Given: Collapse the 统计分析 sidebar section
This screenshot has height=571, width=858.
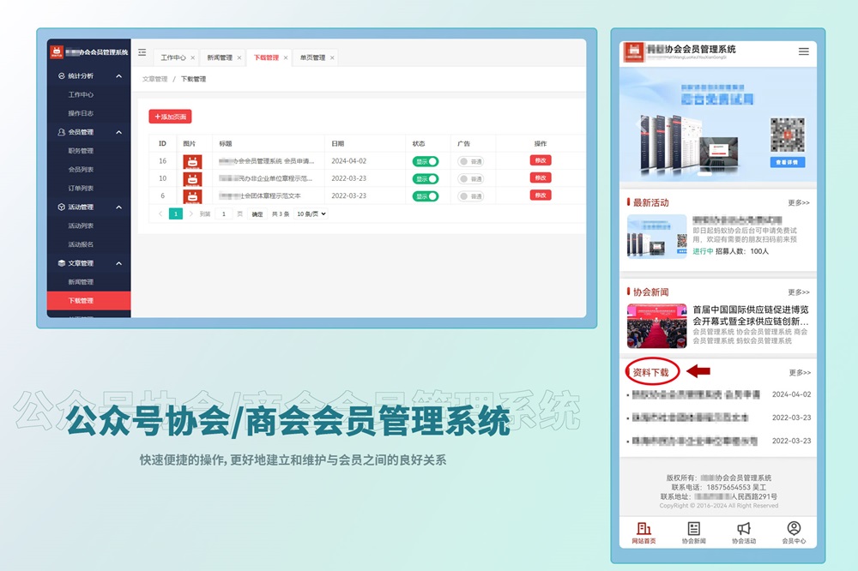Looking at the screenshot, I should (118, 76).
